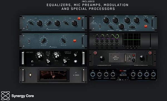Toggle the Gyratec IX phase switch

[75, 55]
